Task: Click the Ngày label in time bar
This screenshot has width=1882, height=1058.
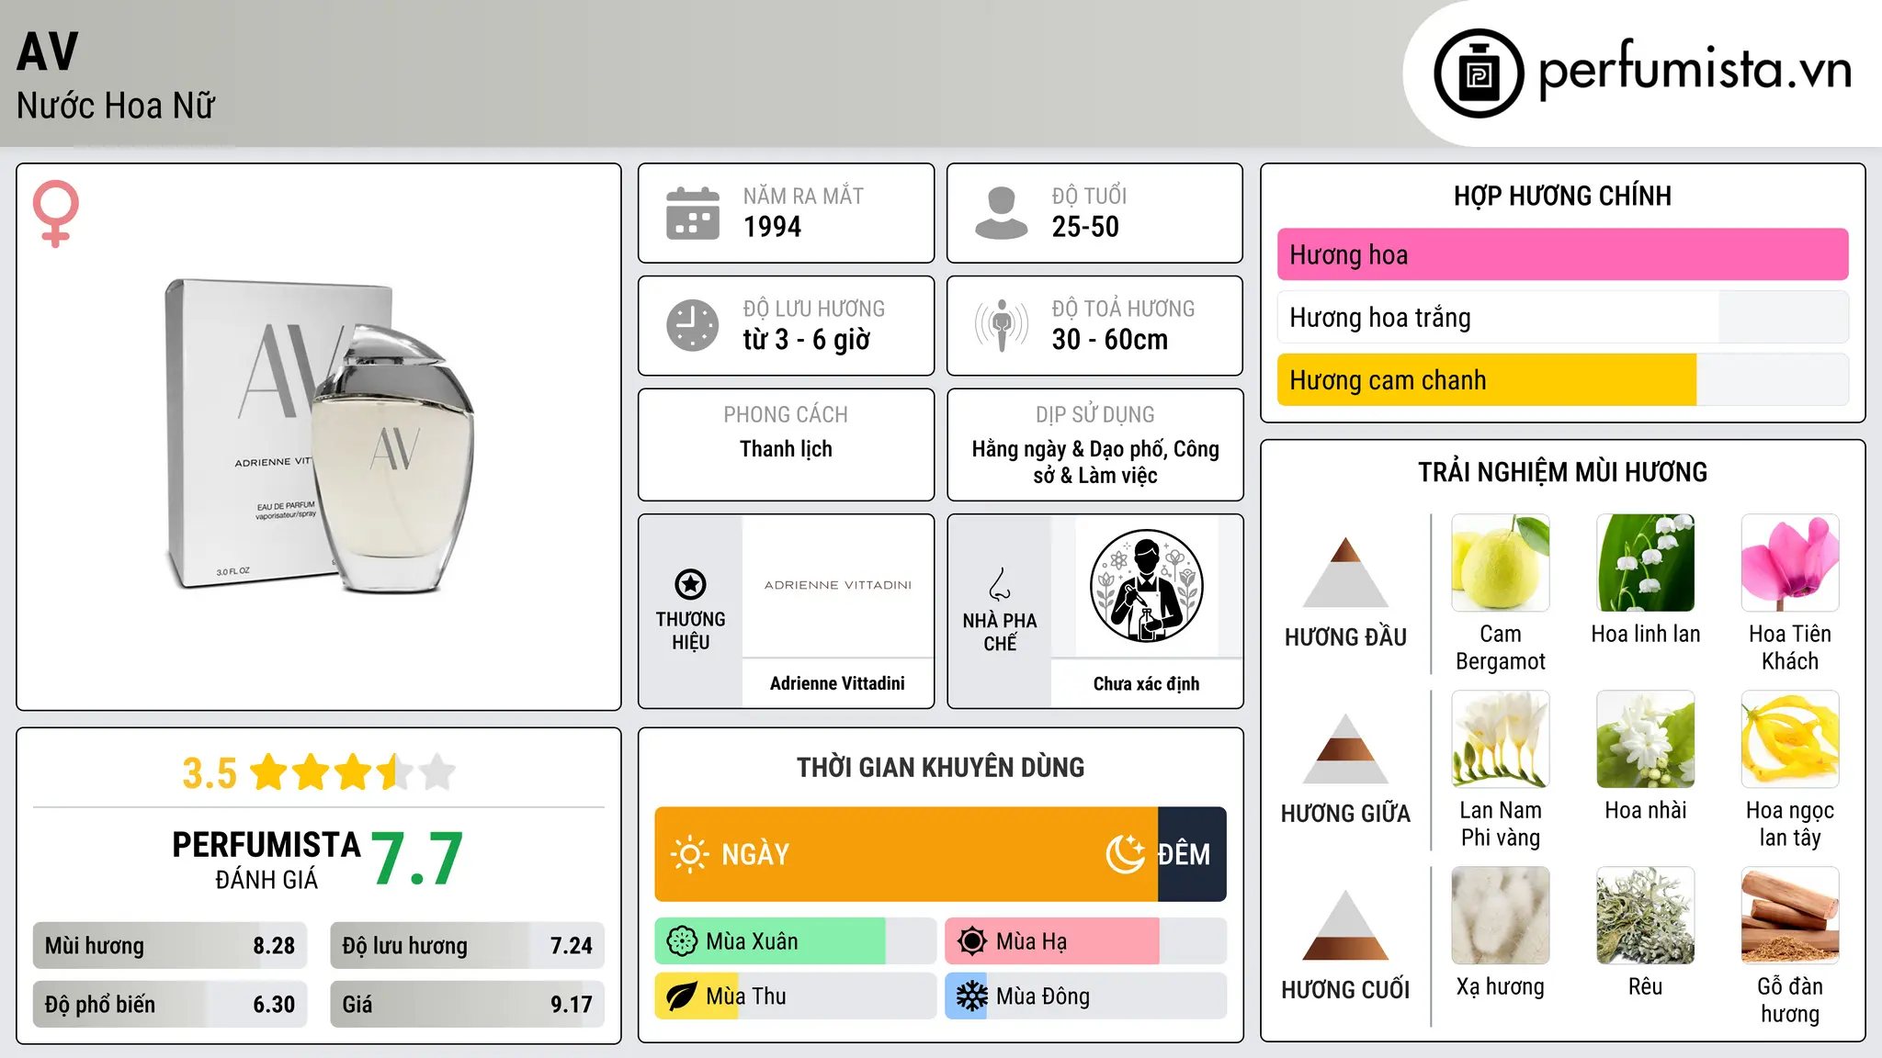Action: [755, 854]
